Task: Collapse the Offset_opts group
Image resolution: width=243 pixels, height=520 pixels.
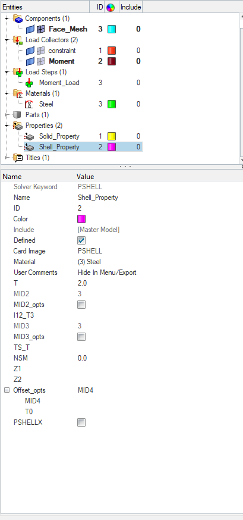Action: [7, 390]
